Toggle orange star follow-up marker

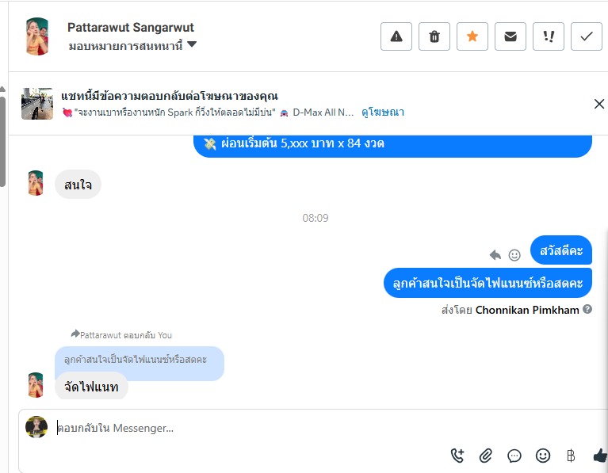point(472,36)
